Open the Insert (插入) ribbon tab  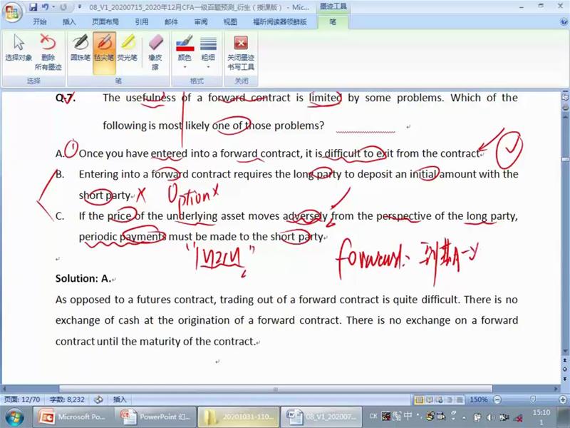click(69, 22)
